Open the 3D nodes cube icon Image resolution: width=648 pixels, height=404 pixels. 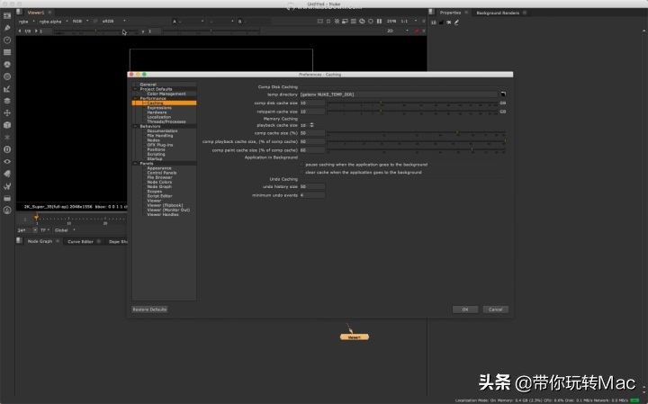click(x=7, y=125)
